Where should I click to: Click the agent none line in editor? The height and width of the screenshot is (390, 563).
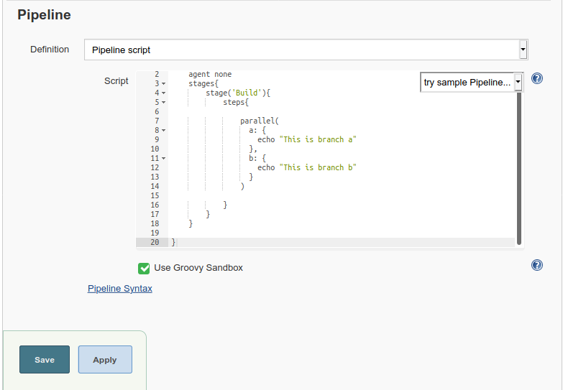click(x=210, y=75)
